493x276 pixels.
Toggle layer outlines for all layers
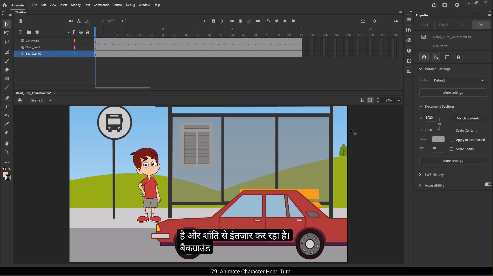(74, 32)
